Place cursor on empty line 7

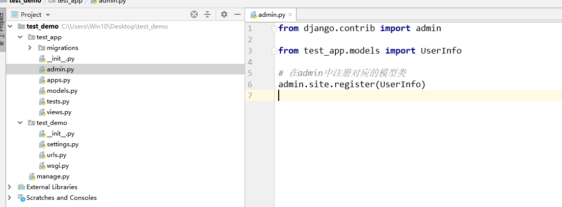[x=418, y=95]
